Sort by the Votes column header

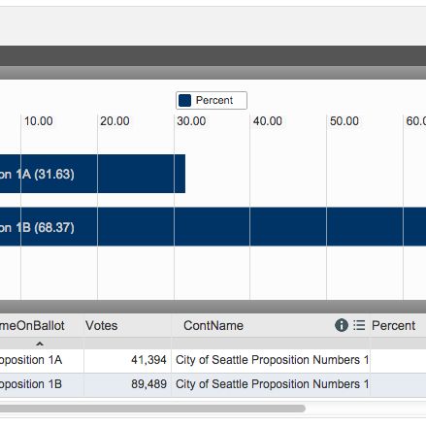(x=101, y=325)
